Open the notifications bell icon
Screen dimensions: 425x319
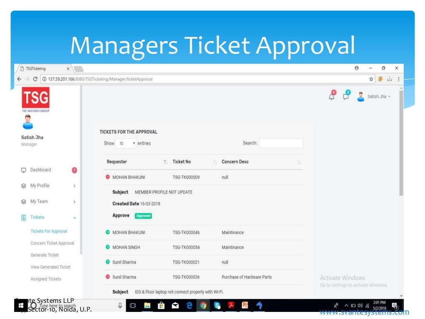tap(332, 96)
